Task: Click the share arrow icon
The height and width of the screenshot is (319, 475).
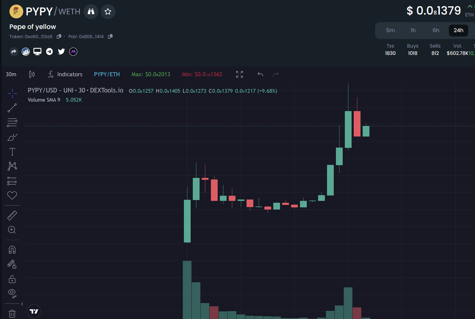Action: point(14,52)
